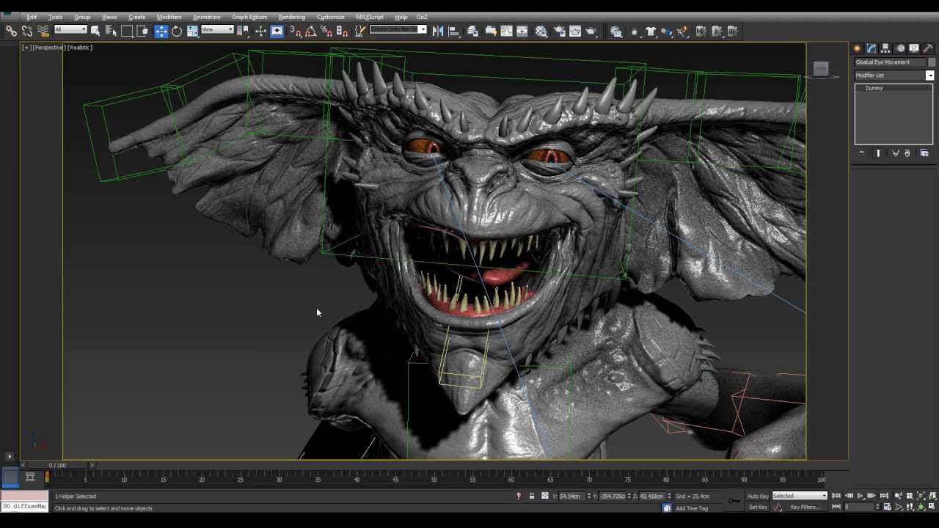
Task: Click the Realistic shading viewport label
Action: (80, 48)
